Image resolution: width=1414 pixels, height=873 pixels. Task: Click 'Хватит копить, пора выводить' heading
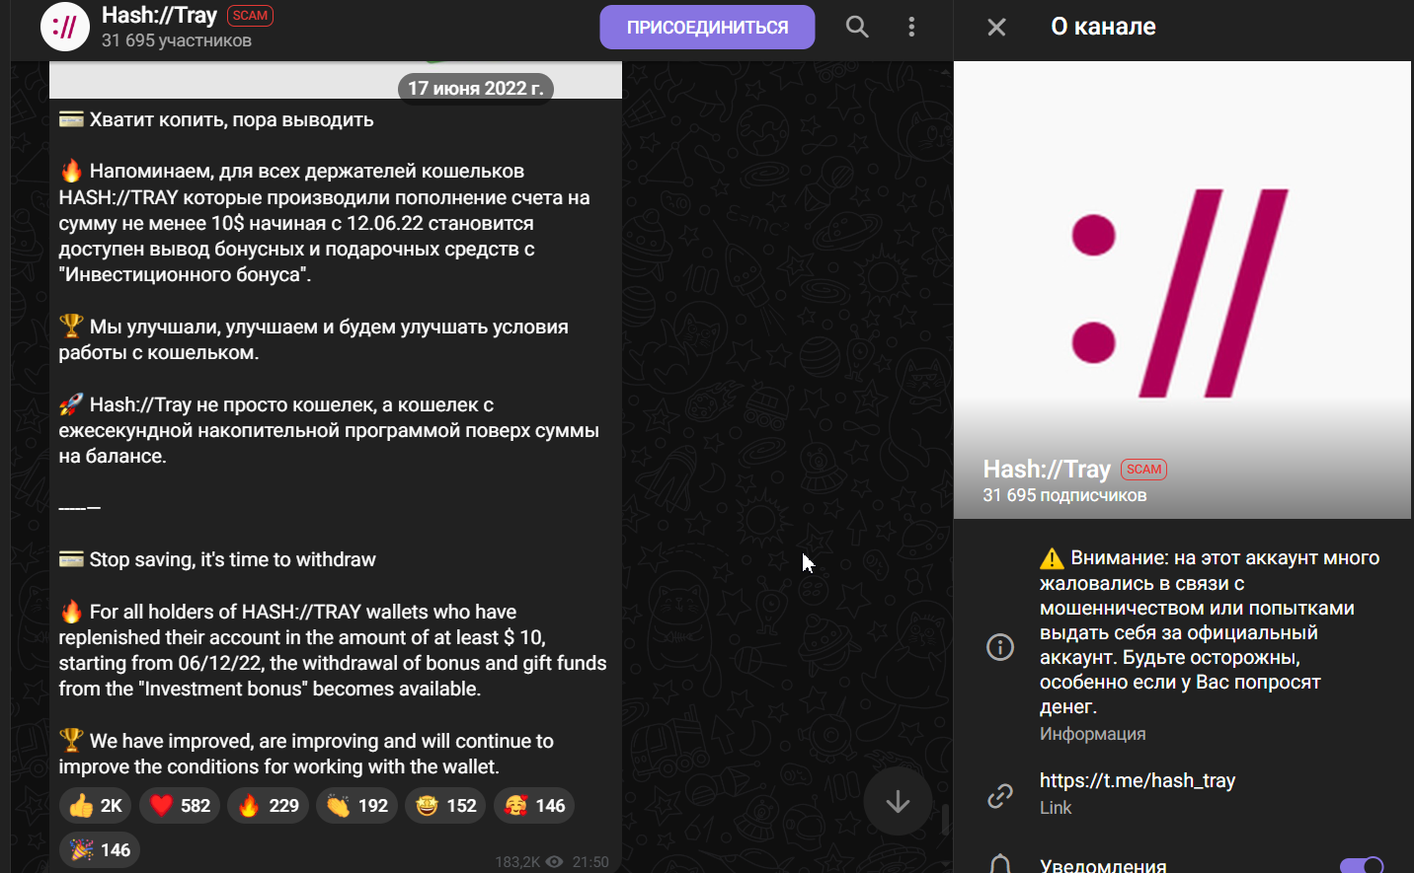click(x=231, y=119)
